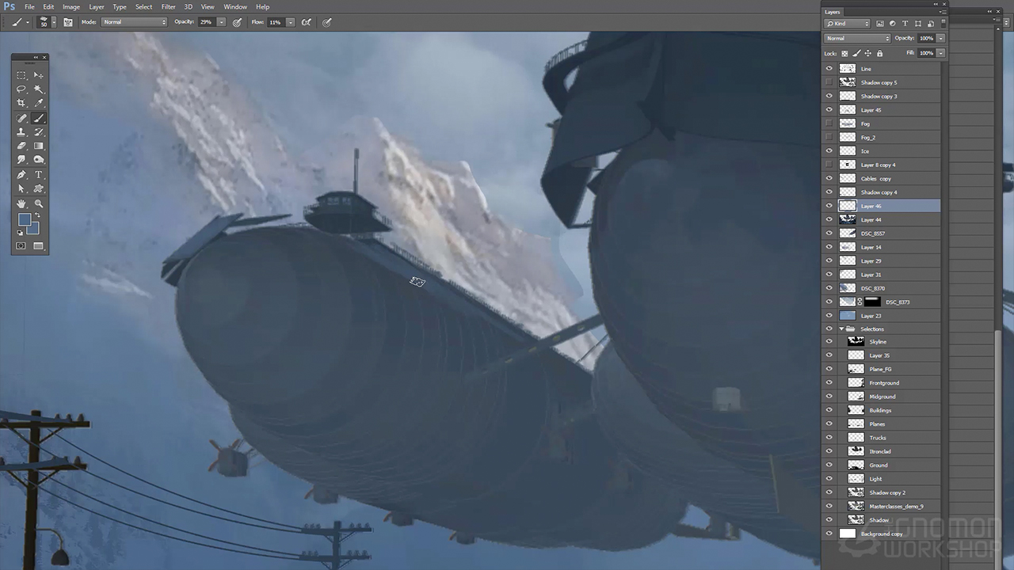This screenshot has height=570, width=1014.
Task: Click the foreground color swatch
Action: click(x=25, y=220)
